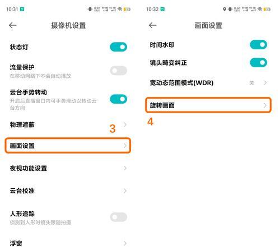
Task: Open 夜视功能设置 chevron
Action: pyautogui.click(x=125, y=168)
